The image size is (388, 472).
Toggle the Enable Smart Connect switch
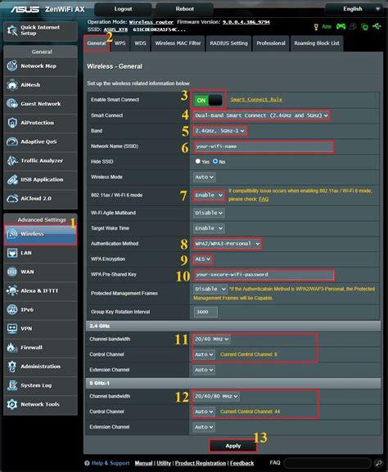click(x=208, y=100)
